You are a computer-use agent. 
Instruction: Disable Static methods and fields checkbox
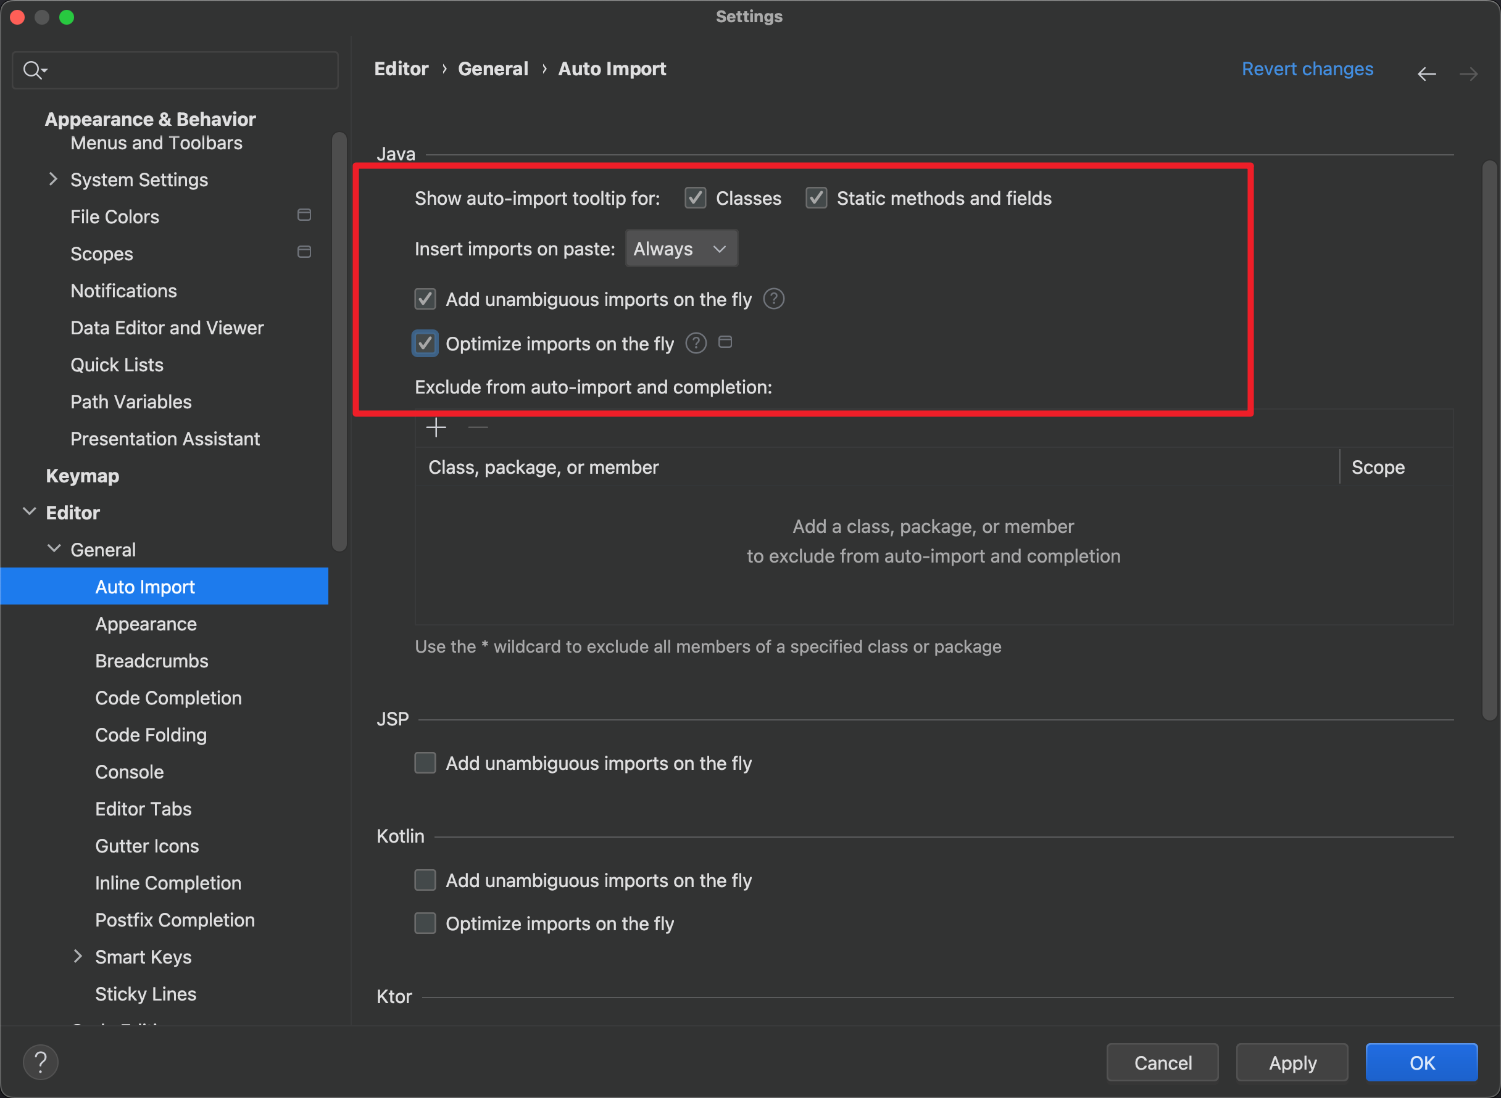tap(816, 198)
